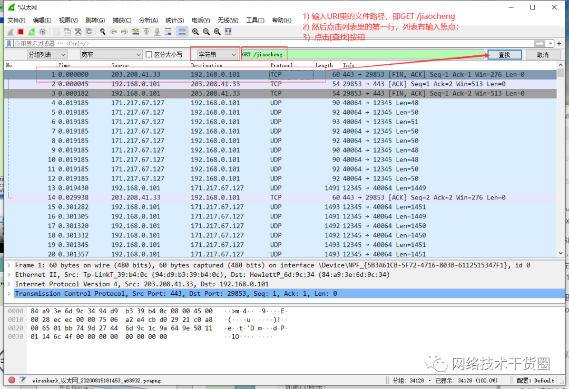Click the stop capture red square icon
Screen dimensions: 569x389
tap(21, 31)
